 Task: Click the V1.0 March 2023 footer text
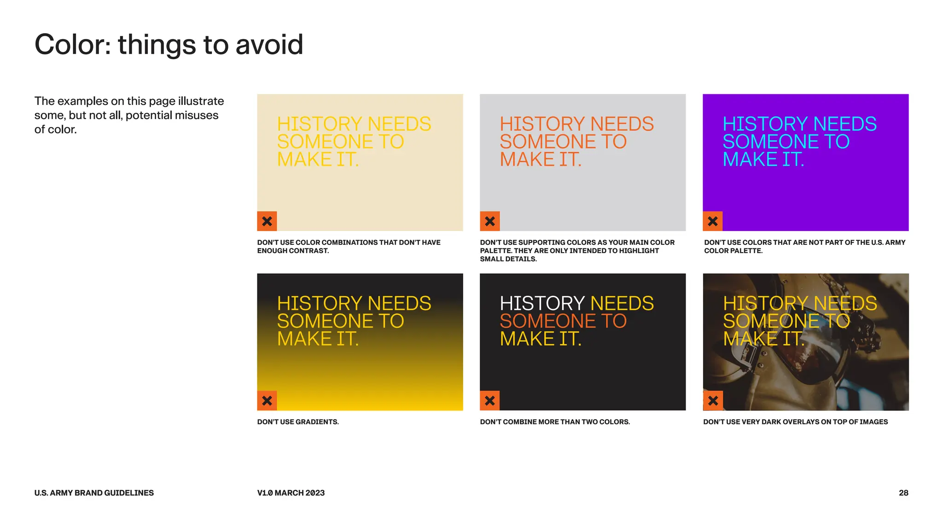[291, 493]
